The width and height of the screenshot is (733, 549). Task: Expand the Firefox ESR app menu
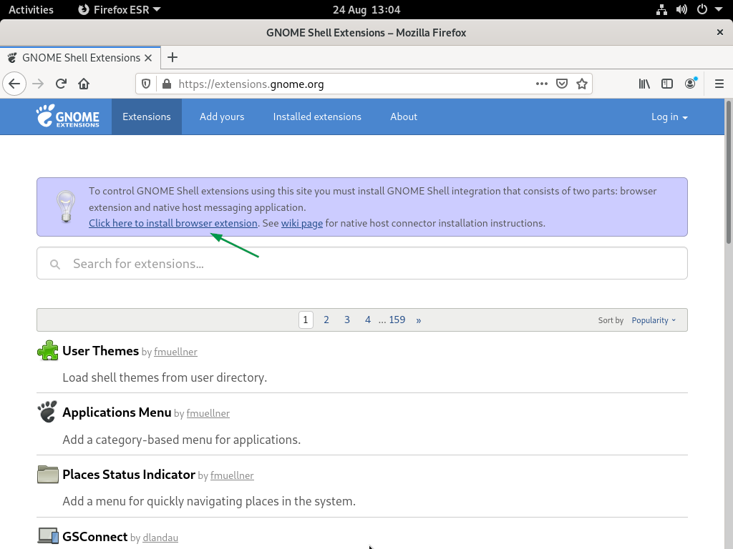119,10
